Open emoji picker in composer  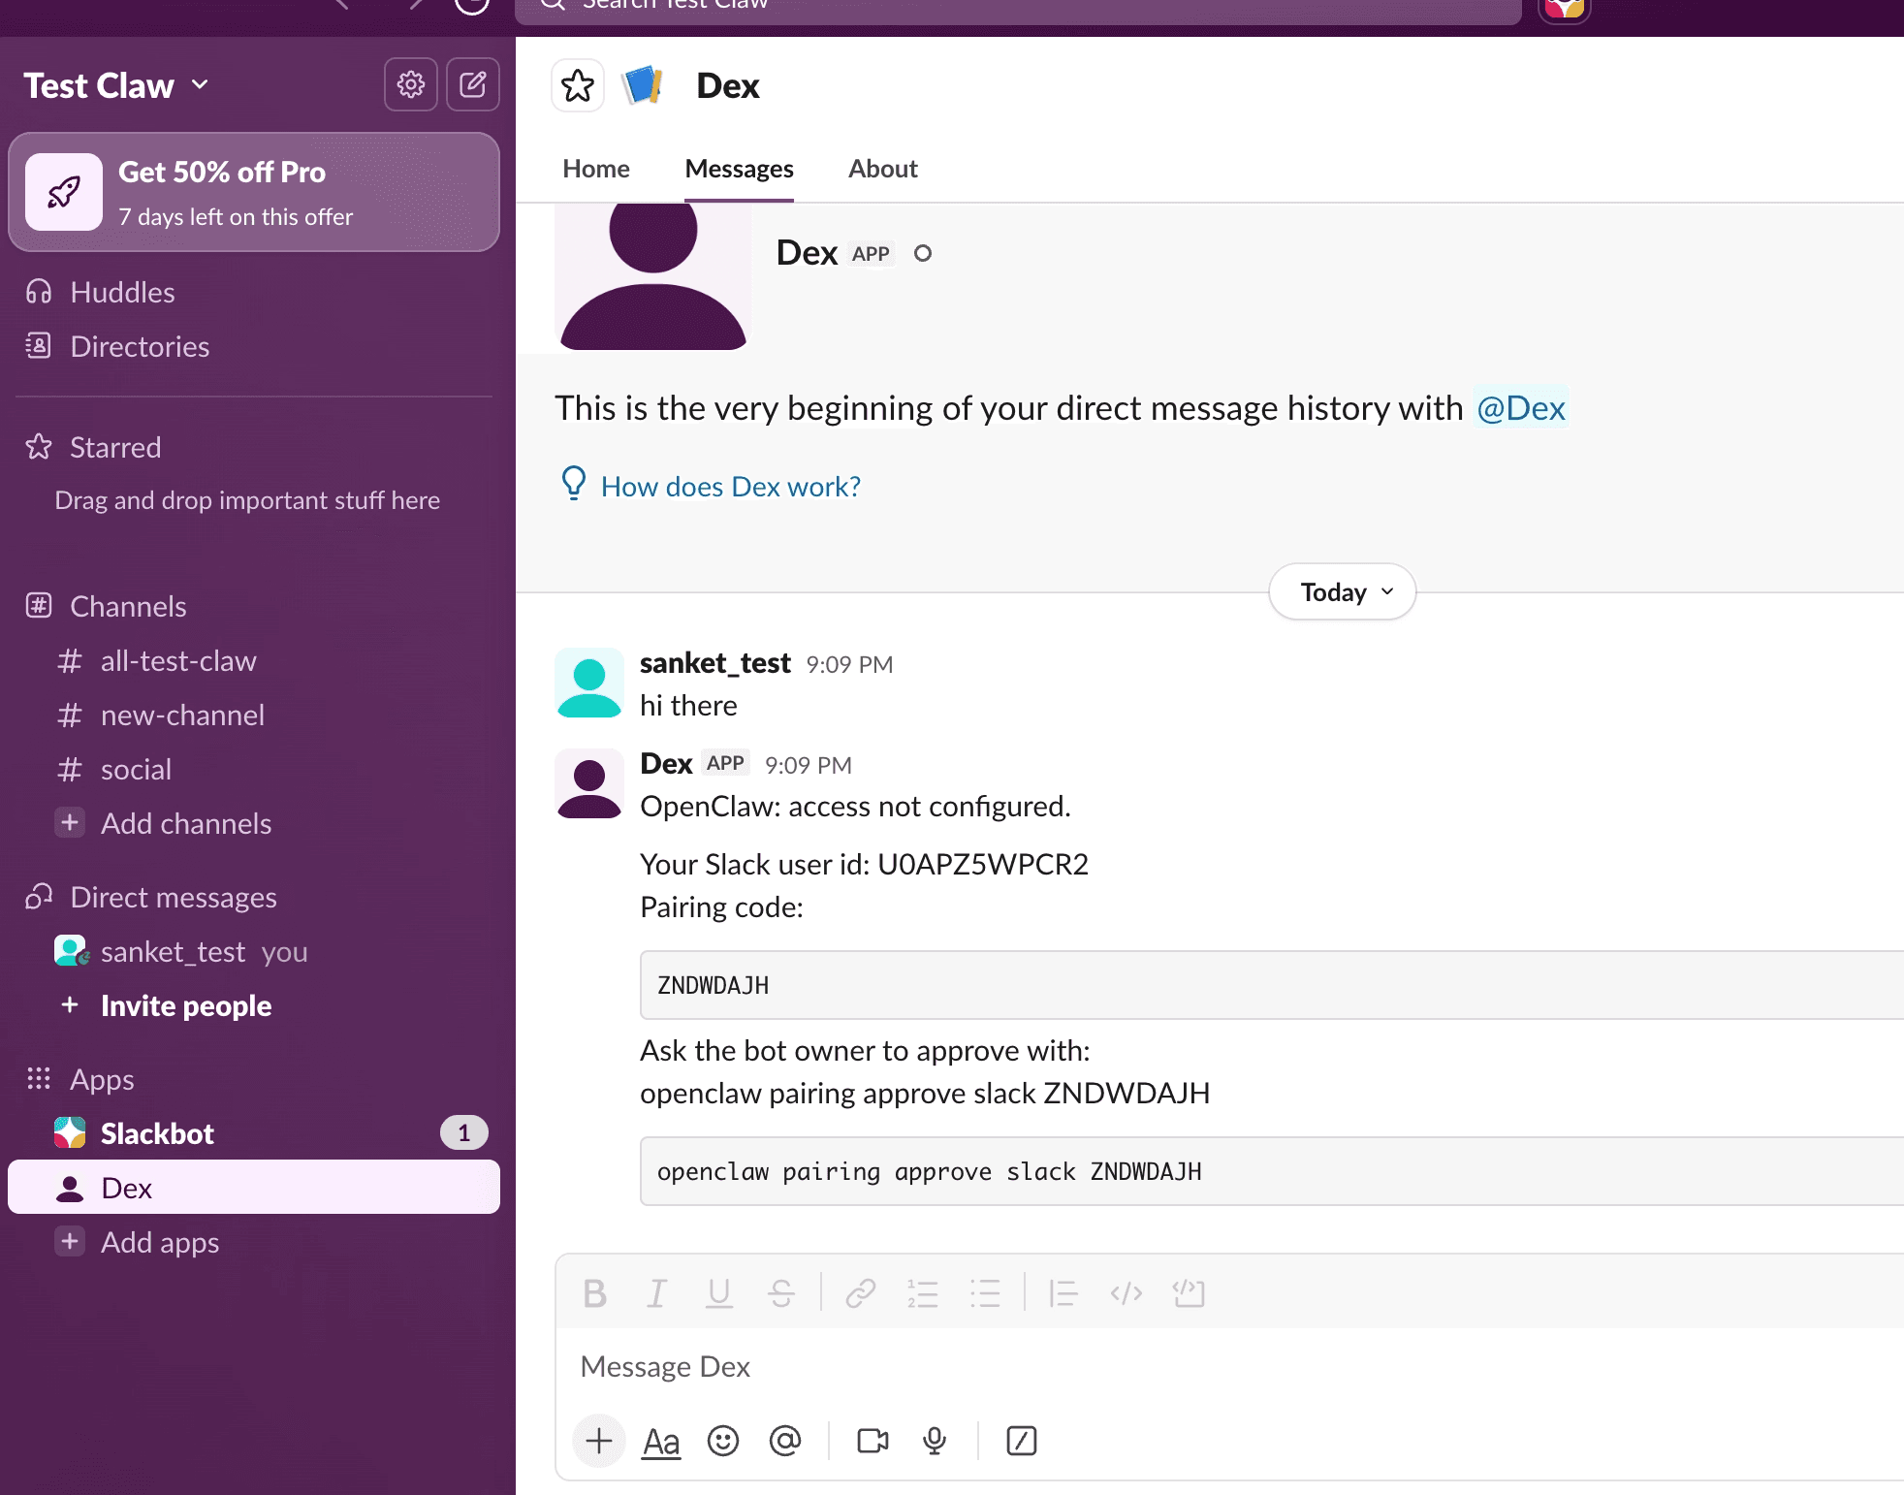click(x=722, y=1441)
